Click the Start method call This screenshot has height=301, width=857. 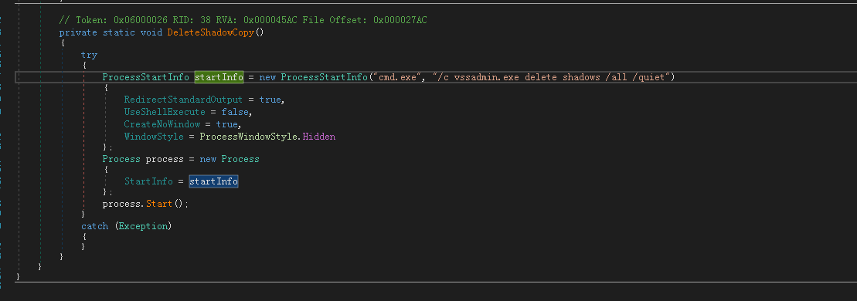(159, 204)
